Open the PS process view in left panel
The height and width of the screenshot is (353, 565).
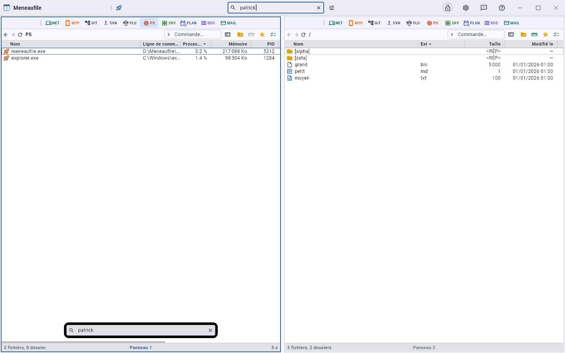[149, 23]
